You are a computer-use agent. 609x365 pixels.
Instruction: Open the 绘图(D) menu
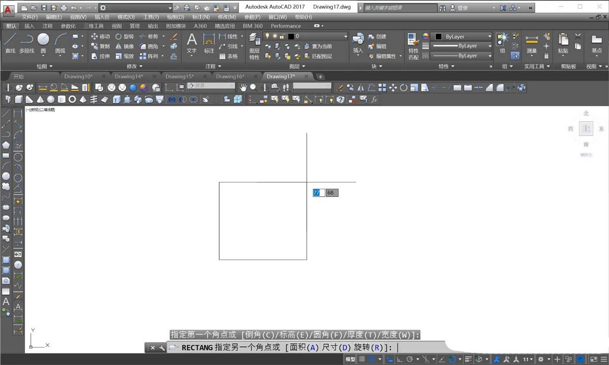(x=176, y=17)
